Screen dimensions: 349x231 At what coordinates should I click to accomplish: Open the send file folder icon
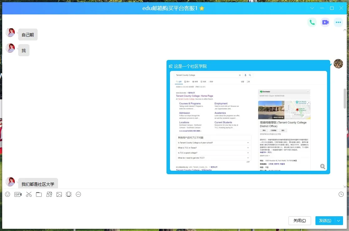coord(39,195)
